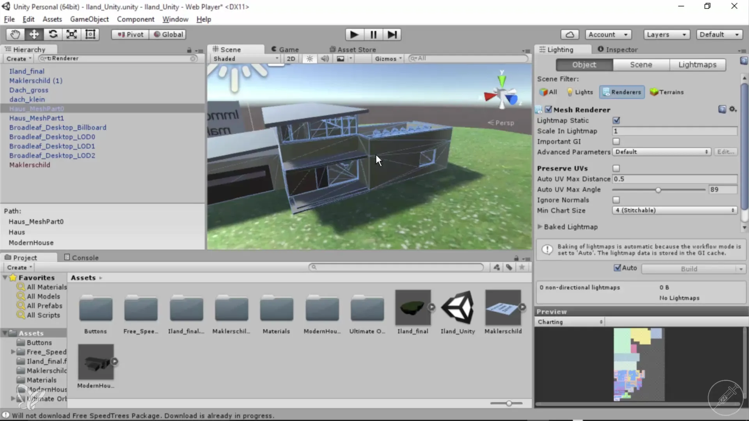Select the Hand tool
This screenshot has width=749, height=421.
pos(15,34)
